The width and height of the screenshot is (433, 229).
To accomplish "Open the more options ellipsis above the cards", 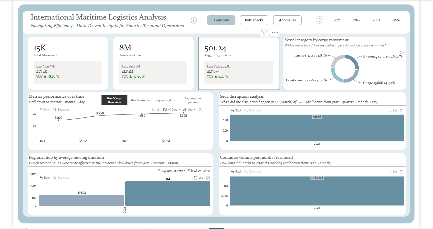I will click(275, 32).
